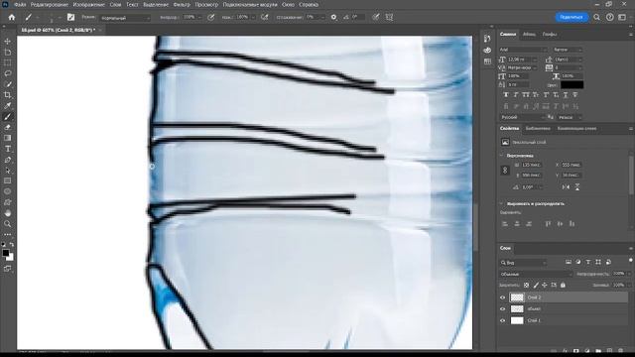Align left edges in Properties panel
This screenshot has width=635, height=357.
click(x=505, y=223)
